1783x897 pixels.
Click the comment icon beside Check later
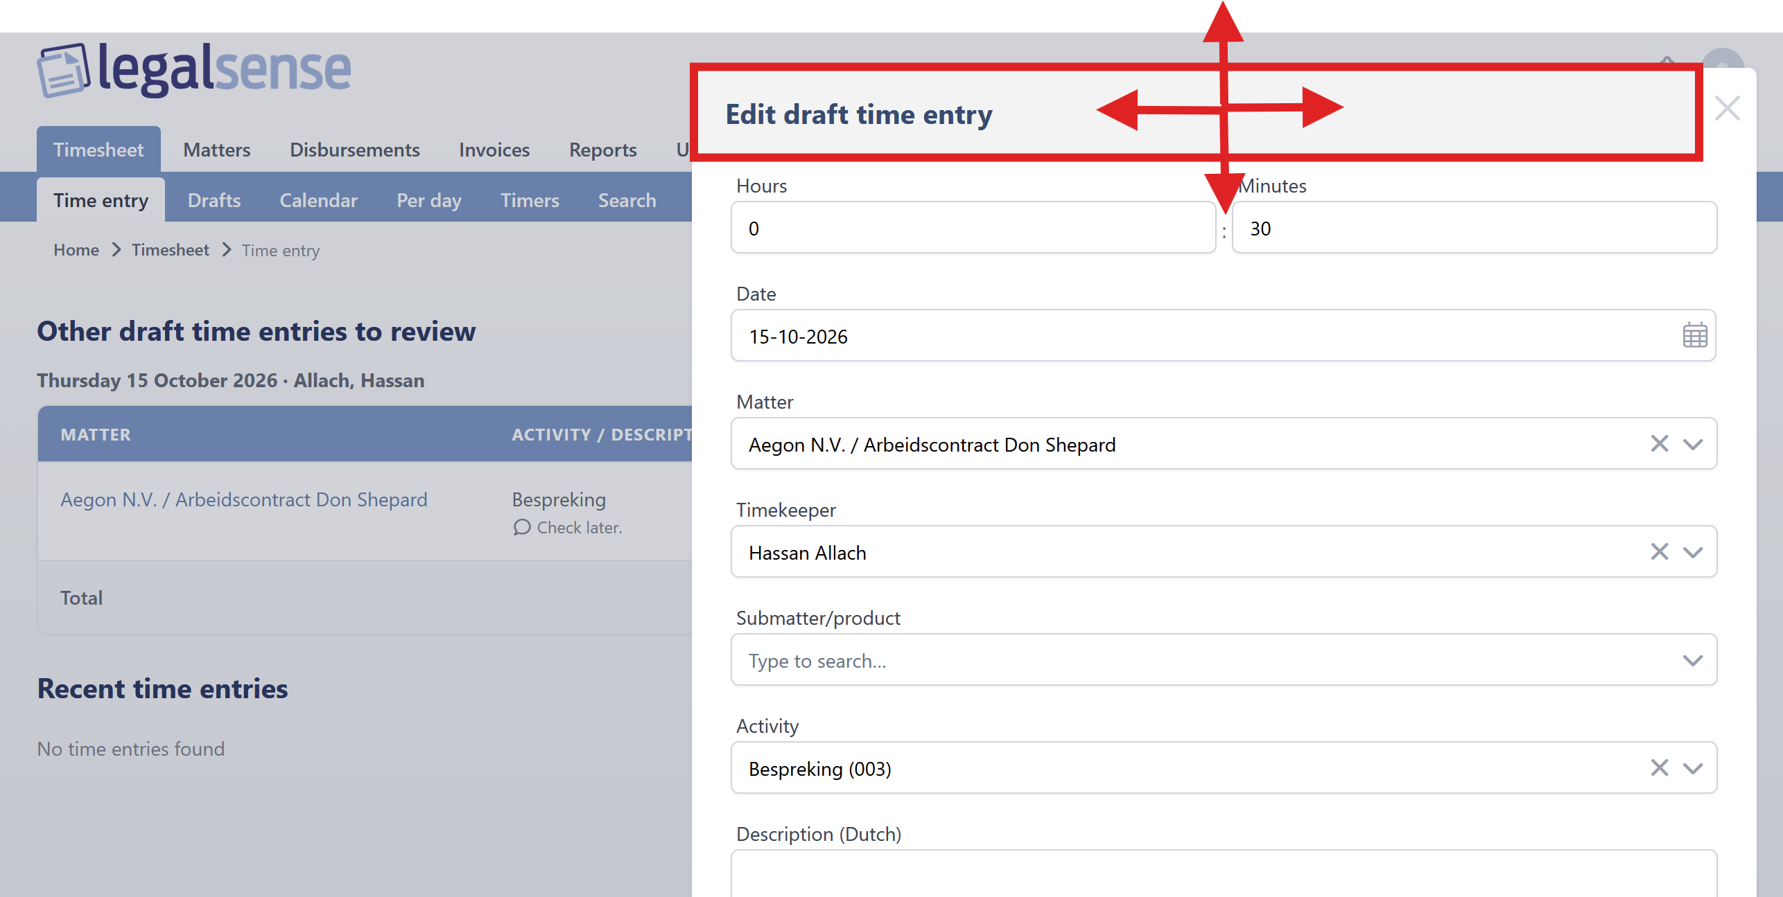click(x=521, y=528)
